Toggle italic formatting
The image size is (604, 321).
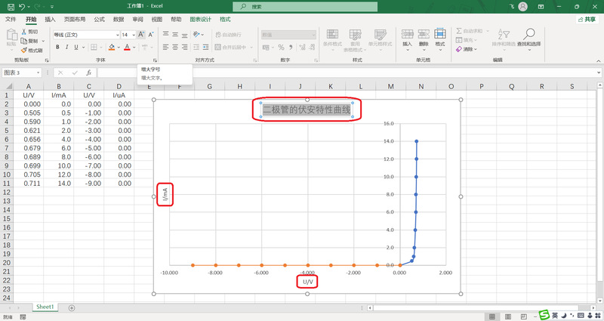66,47
